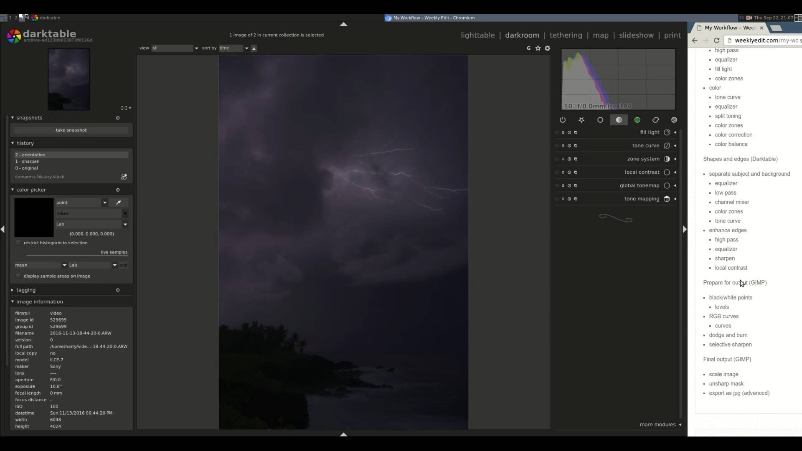Click the star rating overlay icon
Viewport: 802px width, 451px height.
pyautogui.click(x=538, y=48)
